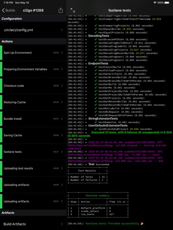Click chevron on Build Artifacts row
The width and height of the screenshot is (173, 230).
(62, 224)
